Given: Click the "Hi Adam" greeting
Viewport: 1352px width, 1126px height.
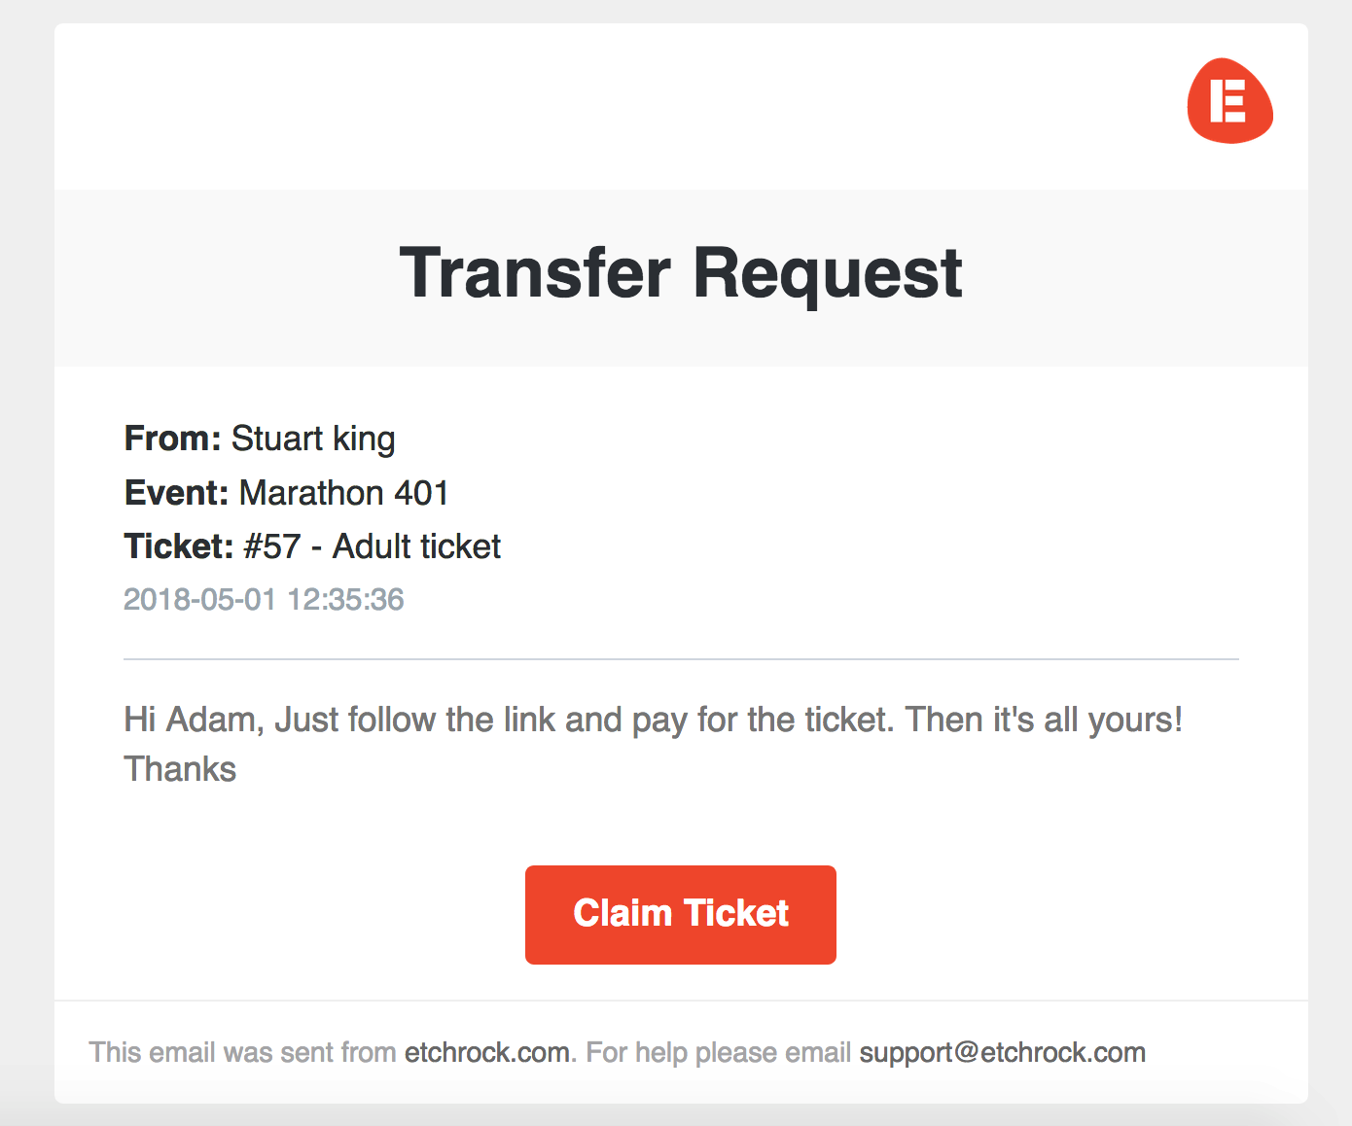Looking at the screenshot, I should click(192, 720).
